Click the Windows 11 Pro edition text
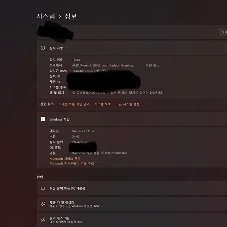The height and width of the screenshot is (227, 227). [83, 131]
